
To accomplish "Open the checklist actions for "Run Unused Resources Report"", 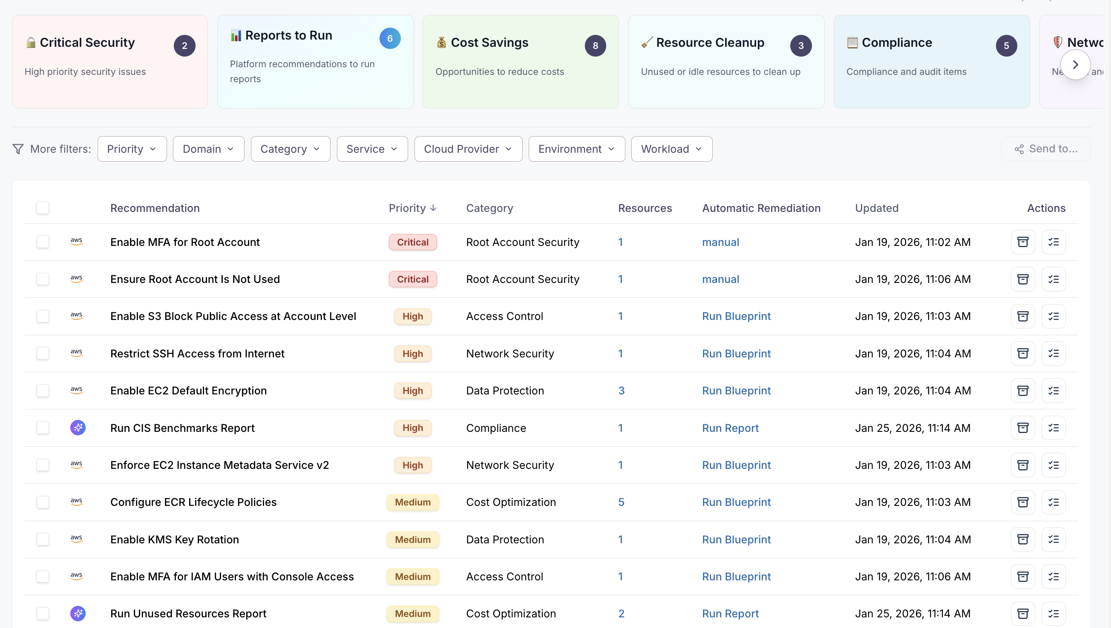I will 1053,614.
